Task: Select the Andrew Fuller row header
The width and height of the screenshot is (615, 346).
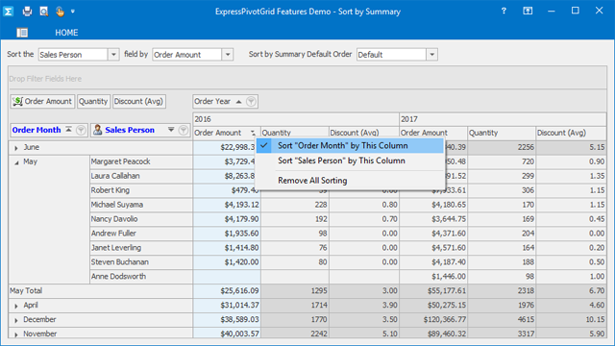Action: point(141,234)
